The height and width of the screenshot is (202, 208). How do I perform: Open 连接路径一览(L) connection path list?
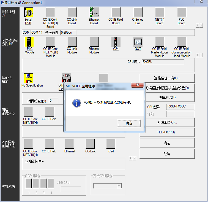(167, 78)
